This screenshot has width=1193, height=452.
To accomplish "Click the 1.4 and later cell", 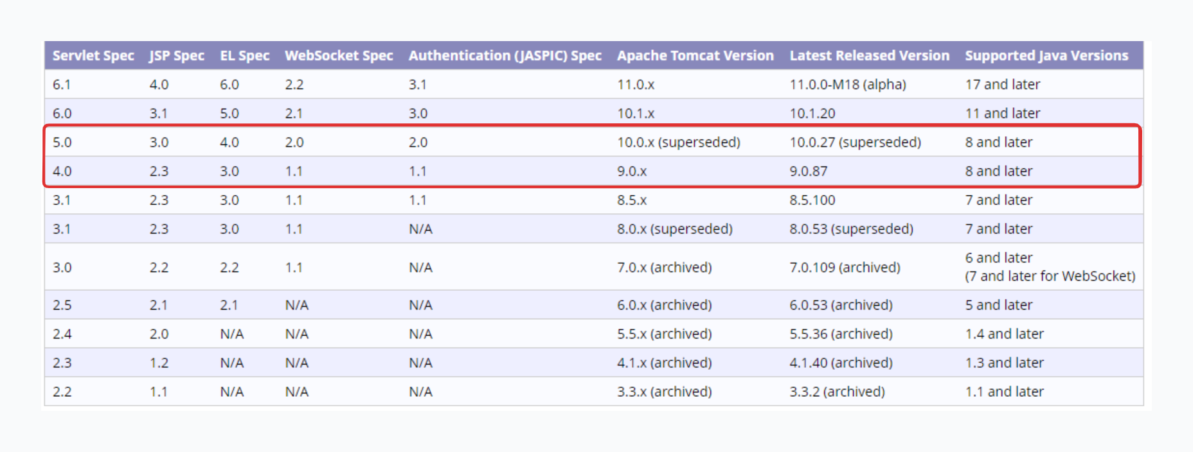I will click(1004, 334).
